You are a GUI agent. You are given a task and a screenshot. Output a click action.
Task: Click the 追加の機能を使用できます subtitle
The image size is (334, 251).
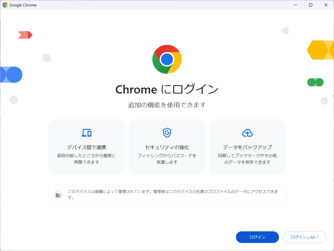[167, 105]
